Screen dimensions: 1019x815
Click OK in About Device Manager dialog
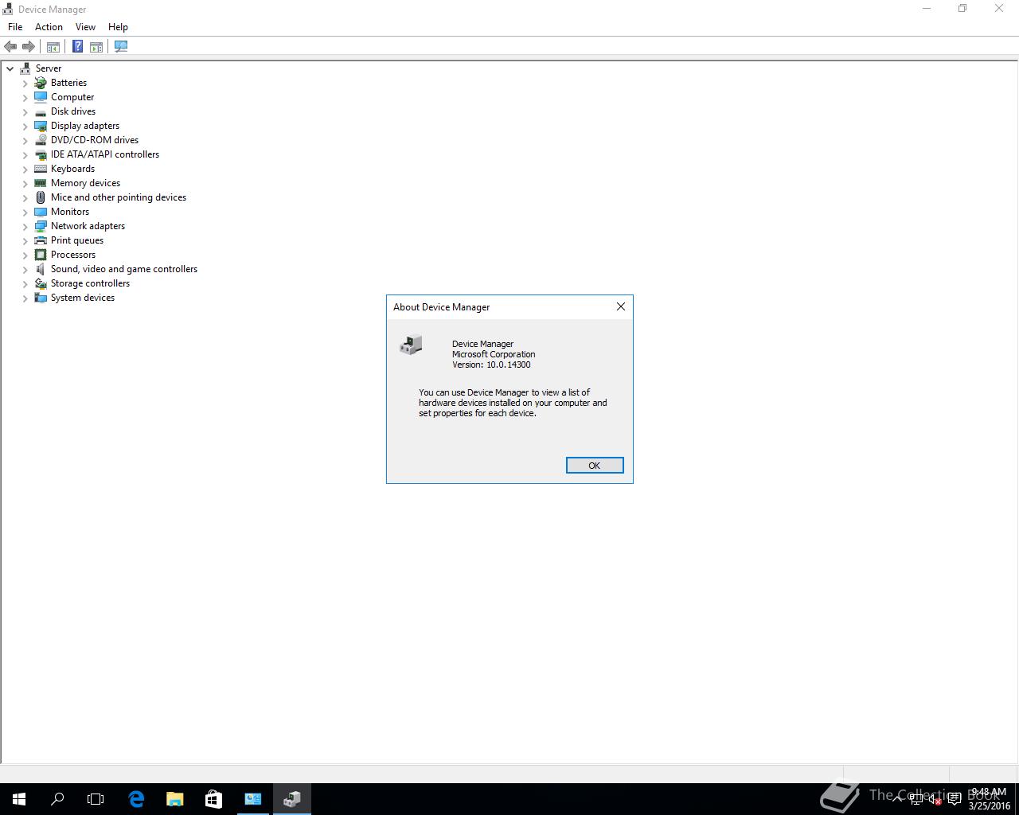595,466
